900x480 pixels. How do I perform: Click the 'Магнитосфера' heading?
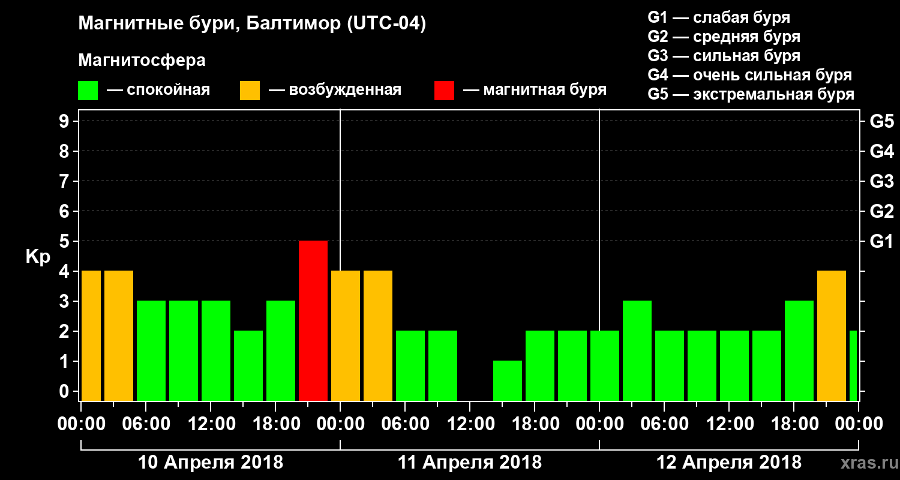click(142, 61)
